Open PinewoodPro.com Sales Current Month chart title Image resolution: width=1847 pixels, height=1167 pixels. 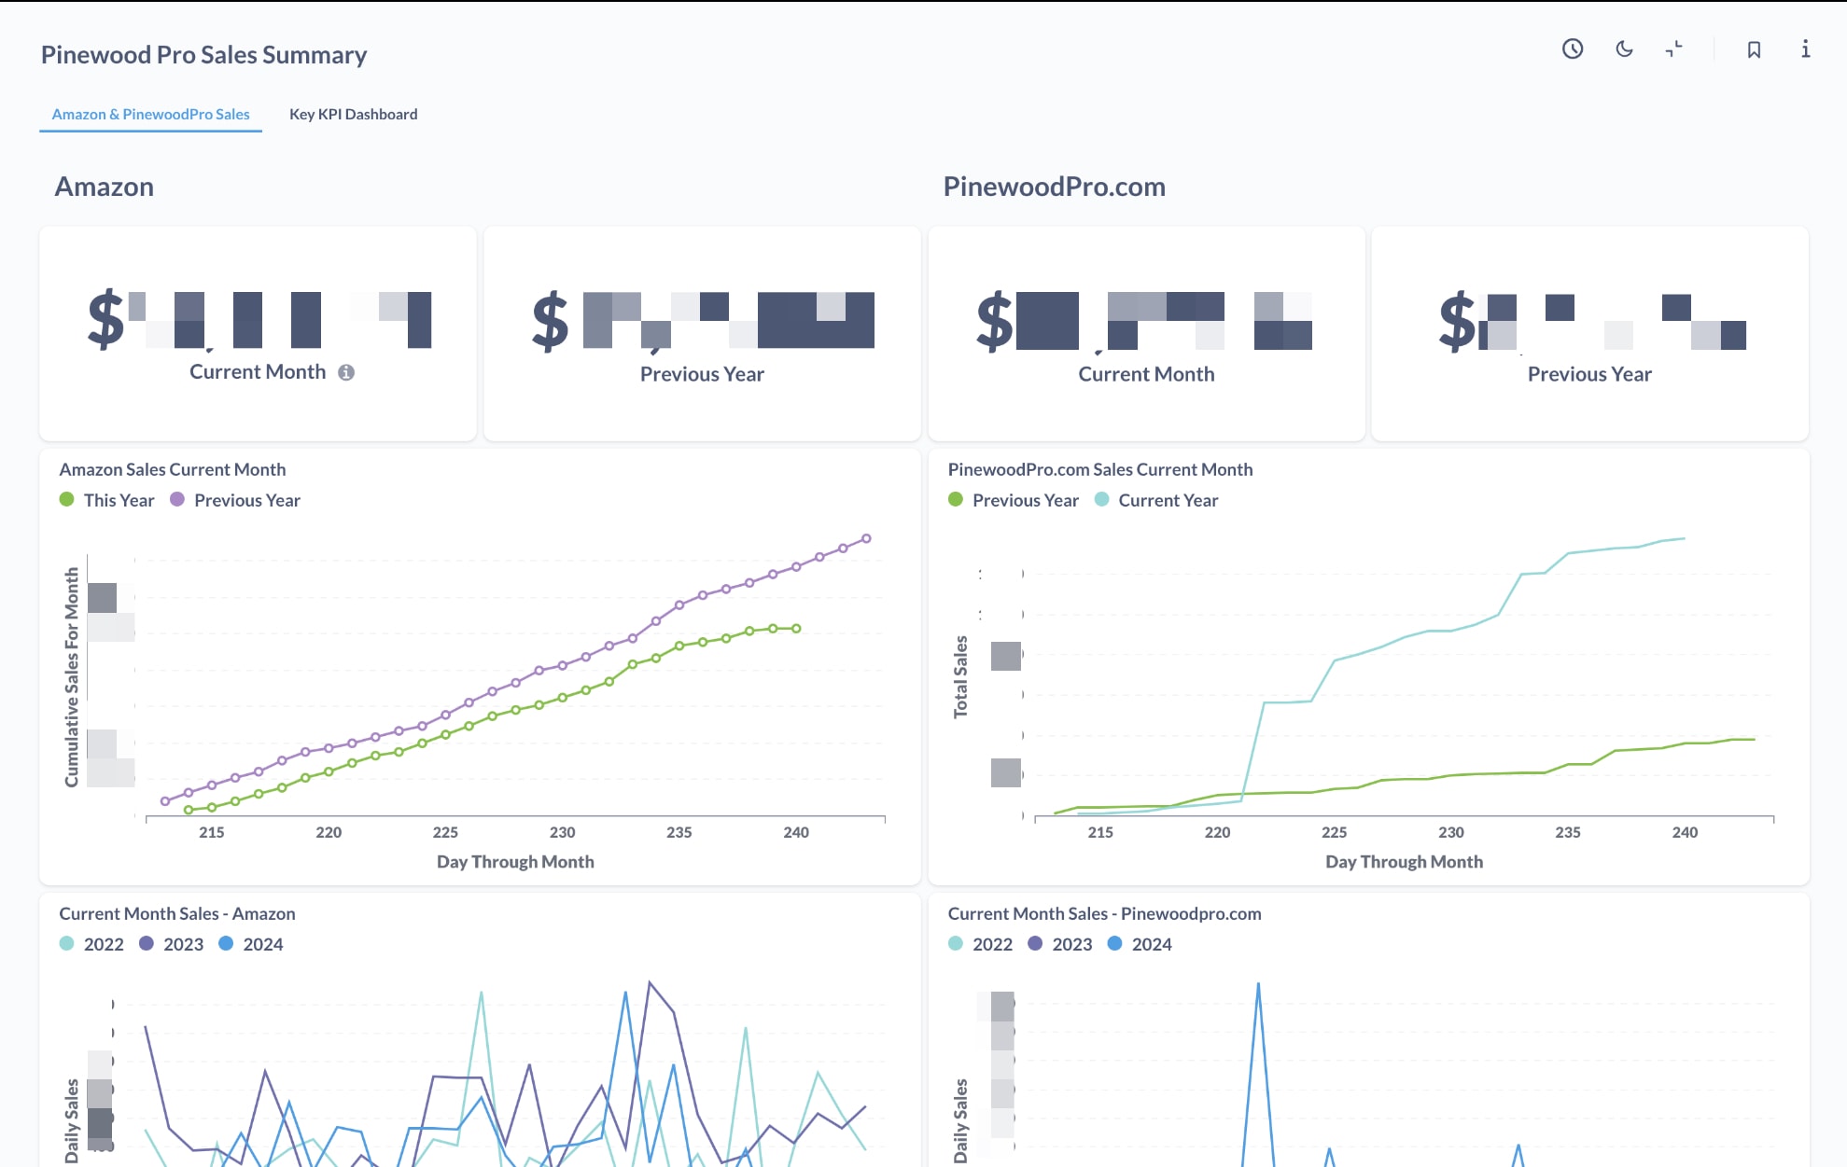1100,469
